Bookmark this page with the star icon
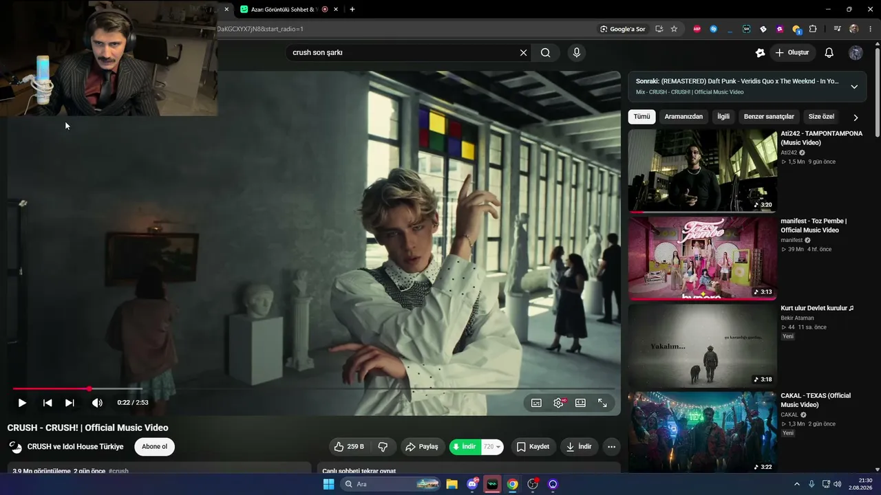 click(674, 29)
